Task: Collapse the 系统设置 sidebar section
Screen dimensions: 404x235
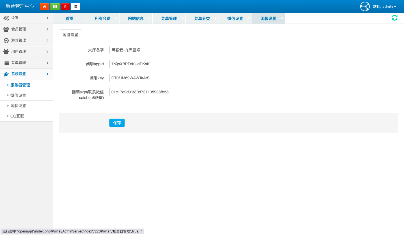Action: point(26,74)
